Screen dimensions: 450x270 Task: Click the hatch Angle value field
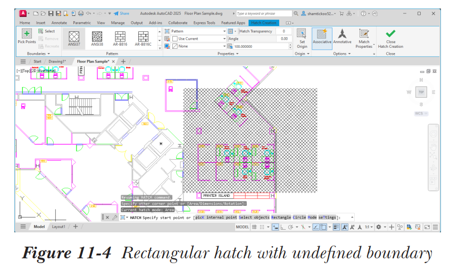click(284, 39)
